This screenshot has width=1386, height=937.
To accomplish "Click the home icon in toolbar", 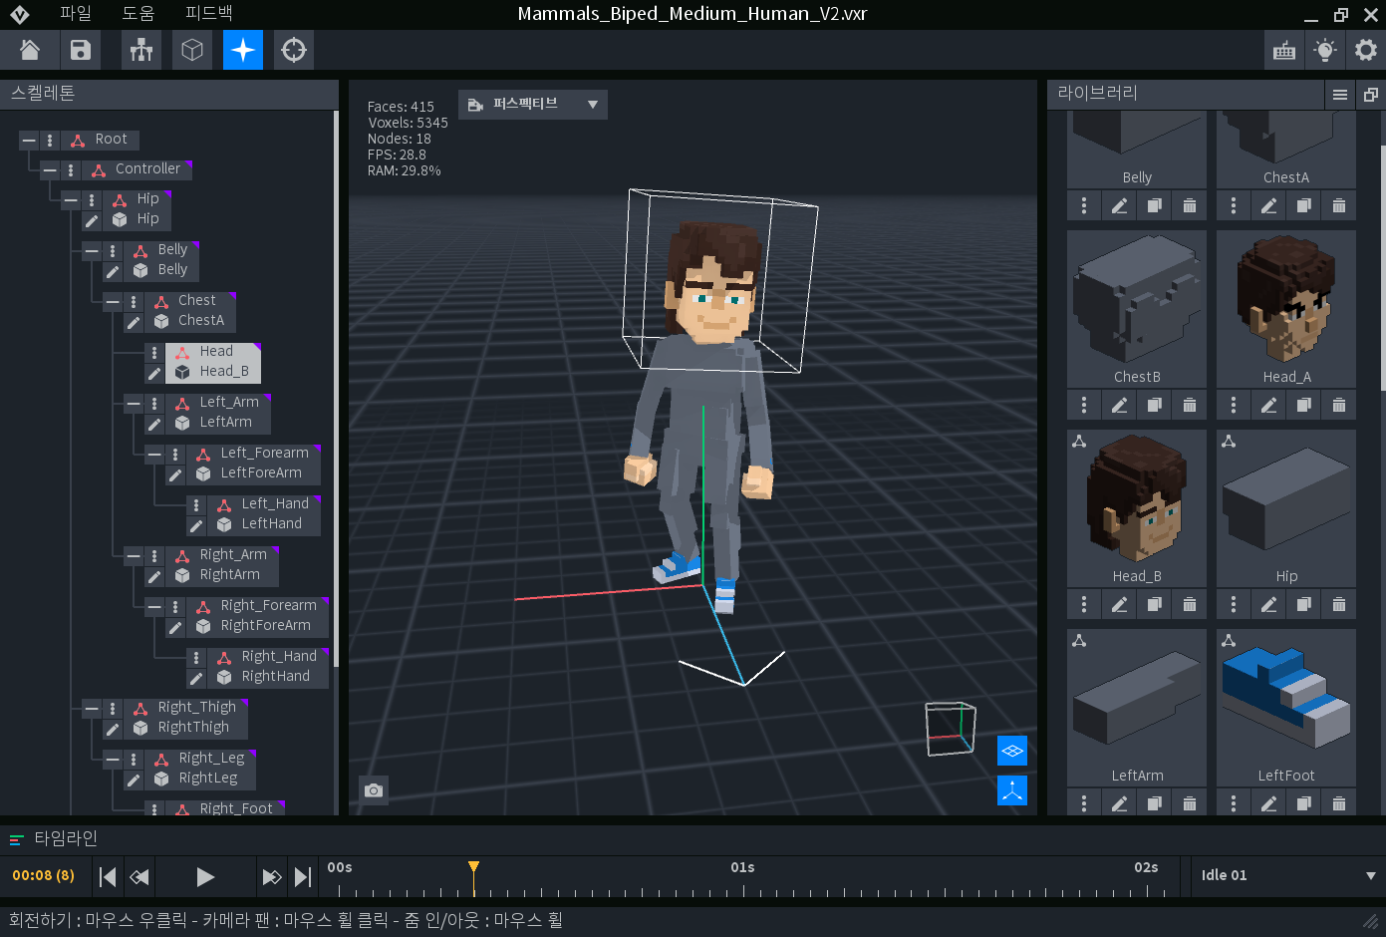I will (x=30, y=50).
